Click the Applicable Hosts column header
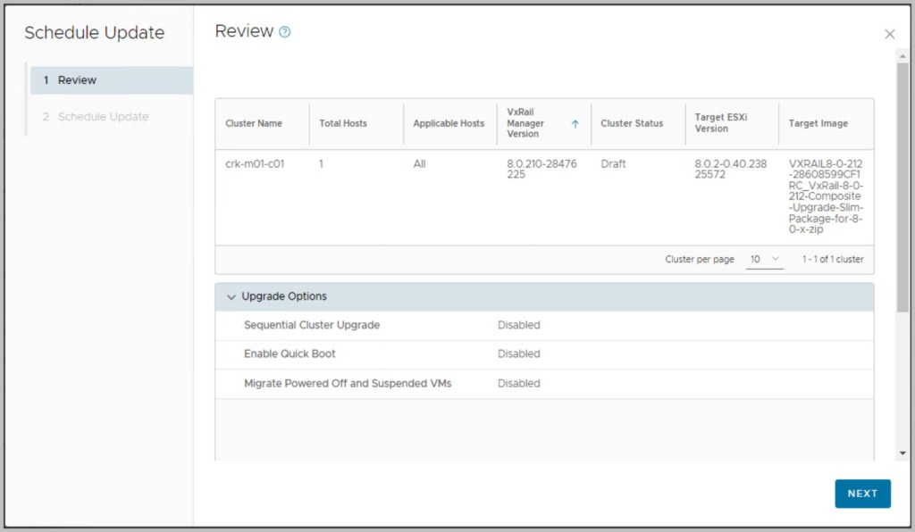The width and height of the screenshot is (915, 532). pos(449,123)
